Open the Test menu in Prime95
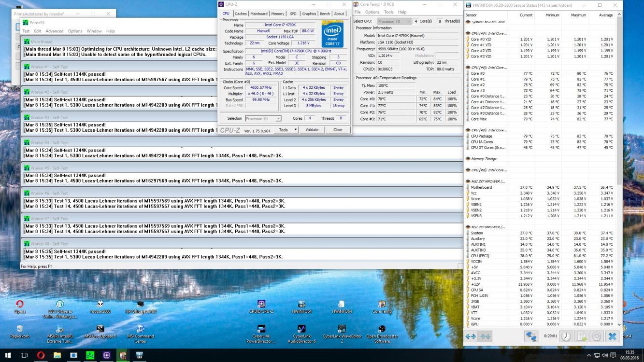This screenshot has width=644, height=362. [26, 31]
